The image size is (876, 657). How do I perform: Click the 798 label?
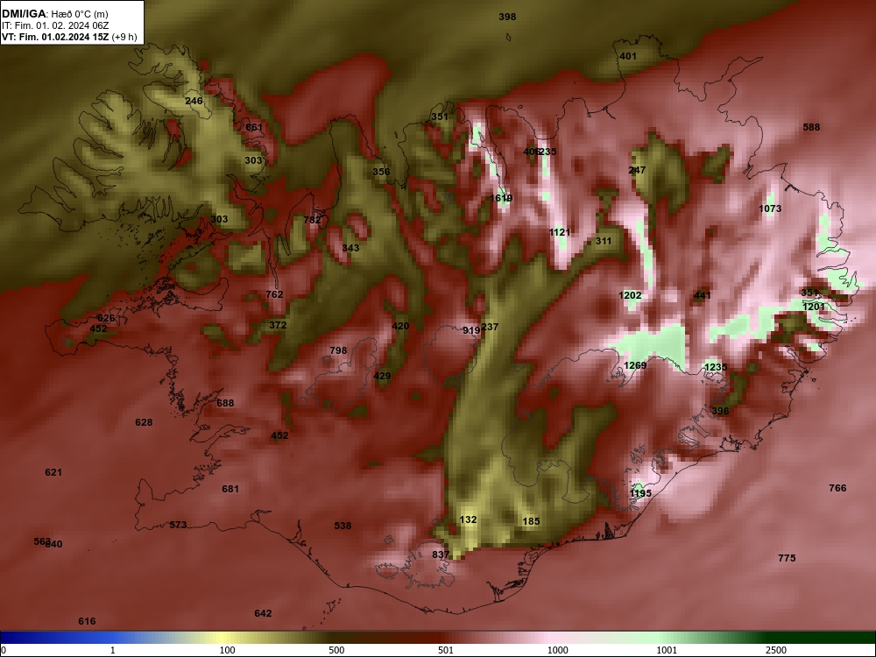coord(338,351)
